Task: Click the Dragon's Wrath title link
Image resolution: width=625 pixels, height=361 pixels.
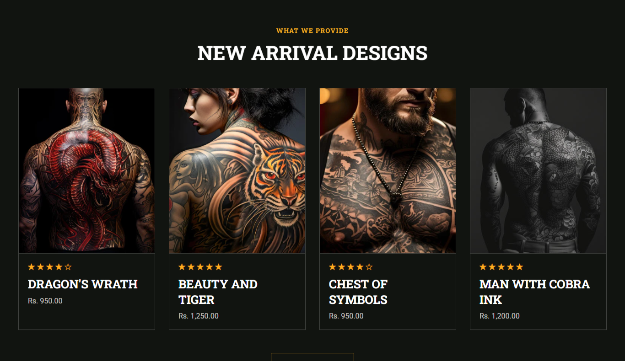Action: tap(83, 284)
